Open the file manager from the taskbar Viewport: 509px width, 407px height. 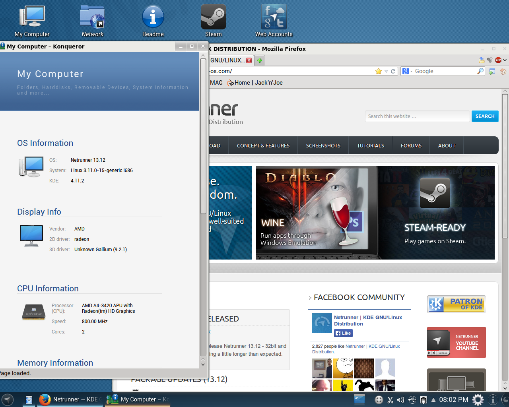coord(29,400)
